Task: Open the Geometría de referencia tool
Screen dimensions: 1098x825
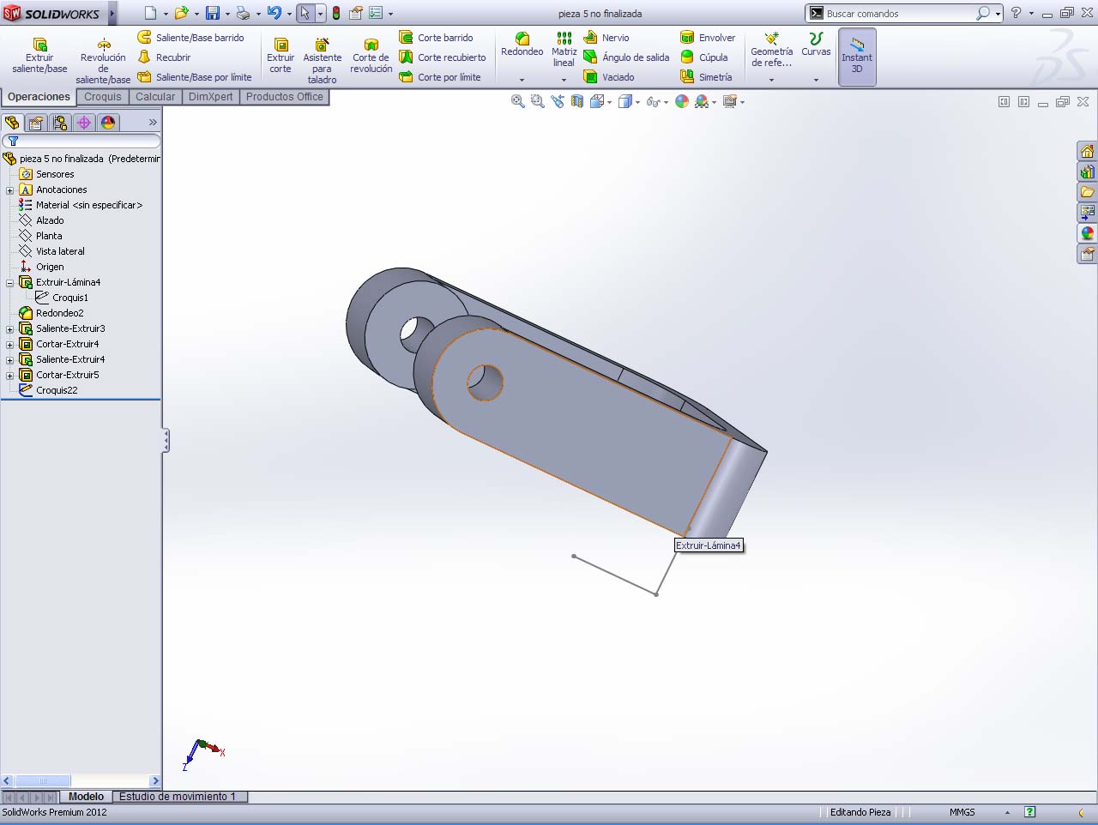Action: (x=771, y=50)
